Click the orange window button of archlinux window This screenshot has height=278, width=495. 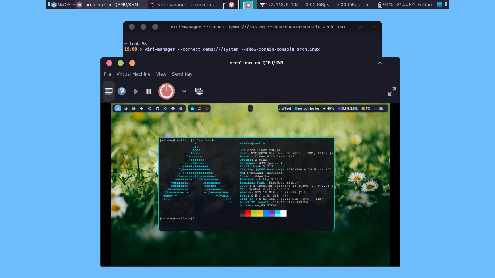pyautogui.click(x=132, y=63)
